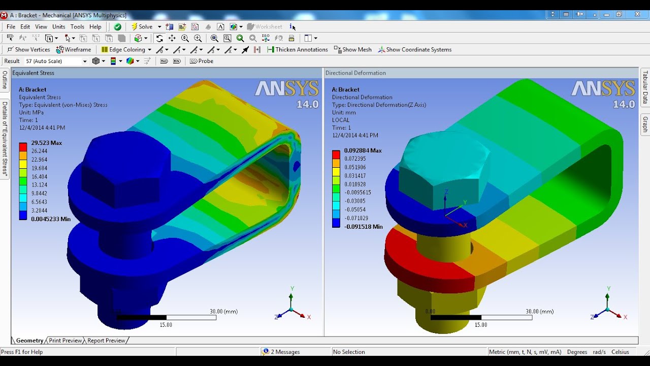Image resolution: width=650 pixels, height=366 pixels.
Task: Click the red swatch in Directional Deformation legend
Action: (x=336, y=155)
